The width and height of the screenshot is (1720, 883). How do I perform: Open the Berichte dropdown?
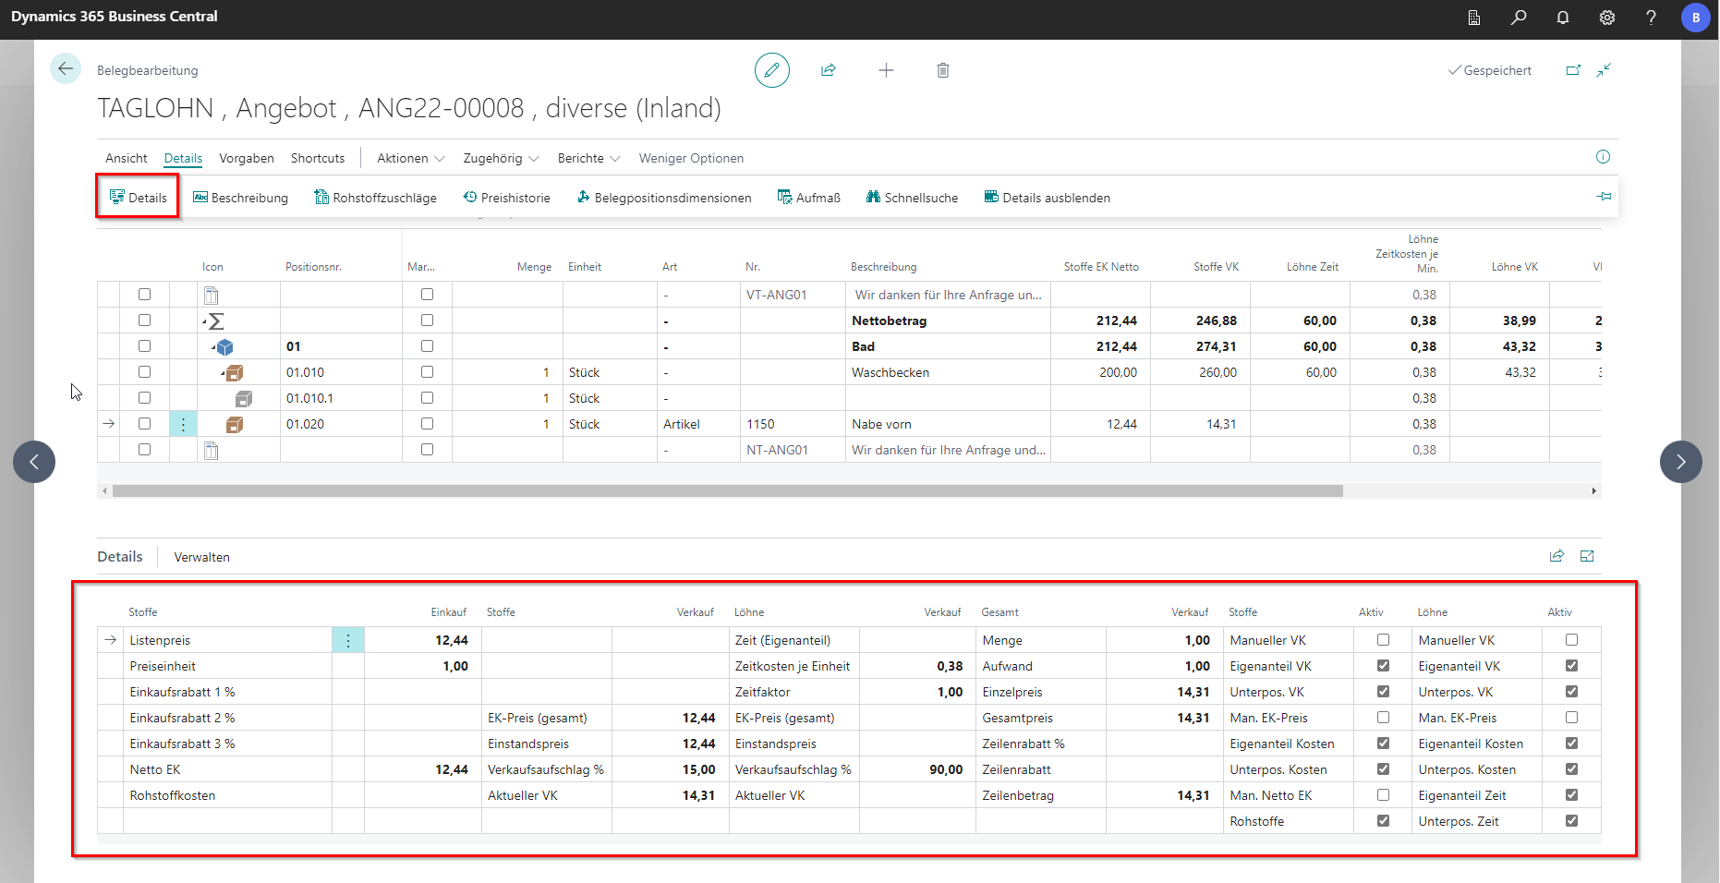coord(588,158)
